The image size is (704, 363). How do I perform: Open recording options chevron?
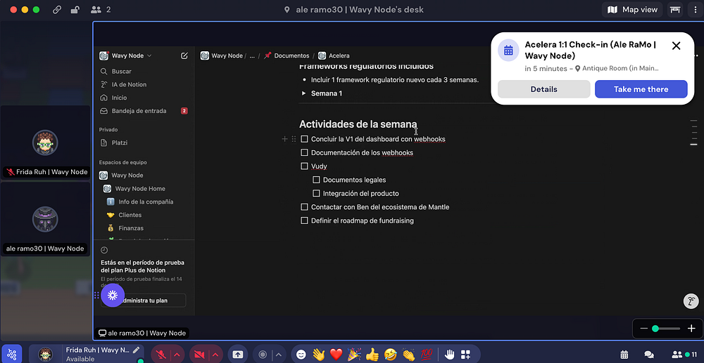pyautogui.click(x=279, y=355)
